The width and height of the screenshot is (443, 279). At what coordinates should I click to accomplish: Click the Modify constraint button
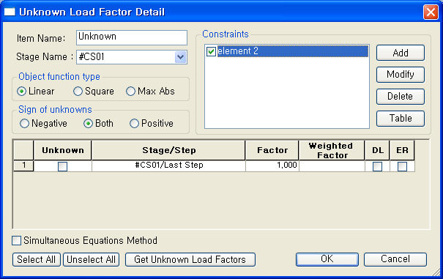401,75
